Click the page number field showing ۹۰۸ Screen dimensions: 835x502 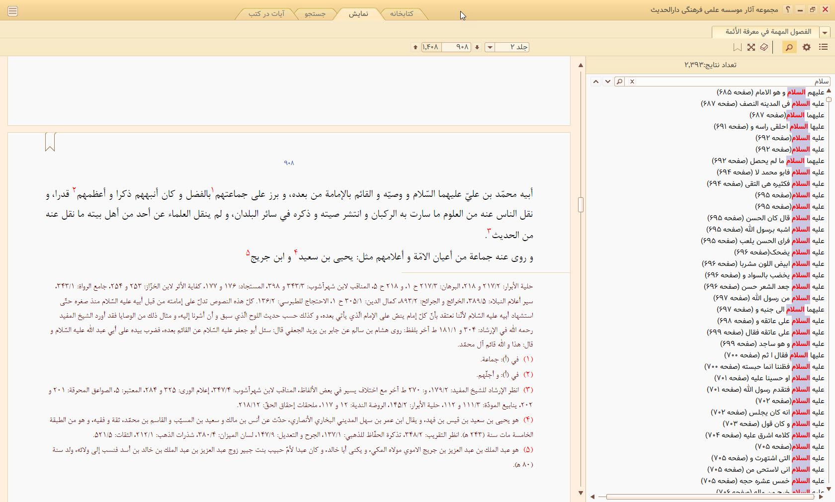[456, 47]
